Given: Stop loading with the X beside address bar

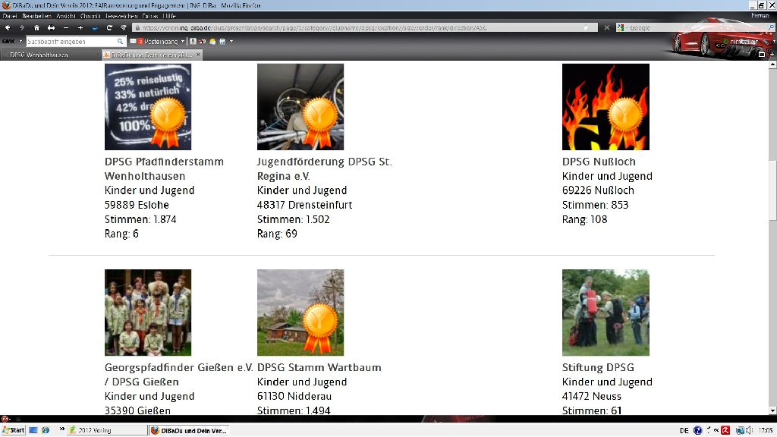Looking at the screenshot, I should click(606, 28).
